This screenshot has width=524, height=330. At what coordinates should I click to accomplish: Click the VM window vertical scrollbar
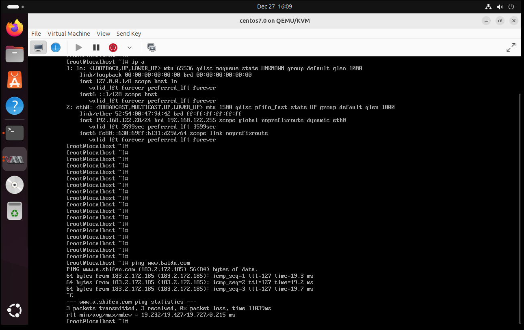point(520,209)
